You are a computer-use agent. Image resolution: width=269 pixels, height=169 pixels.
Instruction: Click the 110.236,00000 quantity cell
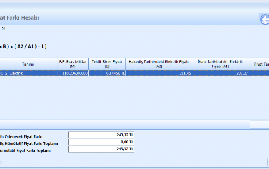pos(73,73)
